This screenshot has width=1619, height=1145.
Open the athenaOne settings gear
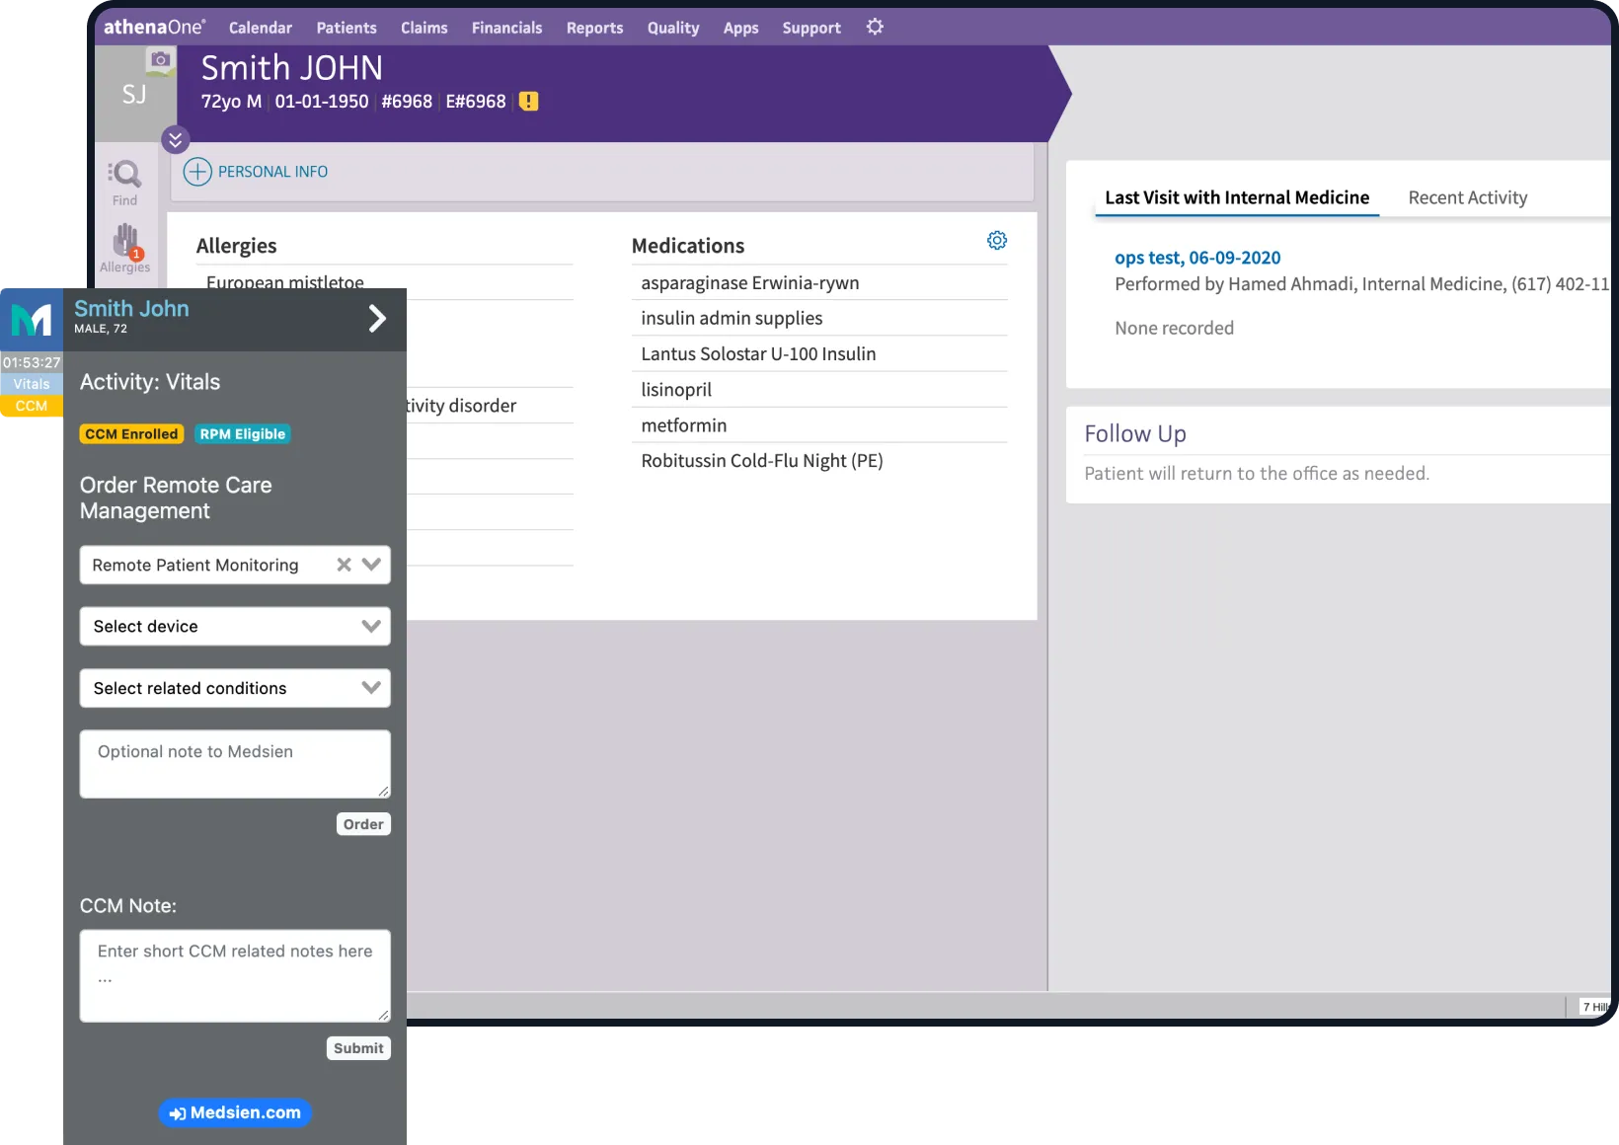[875, 27]
